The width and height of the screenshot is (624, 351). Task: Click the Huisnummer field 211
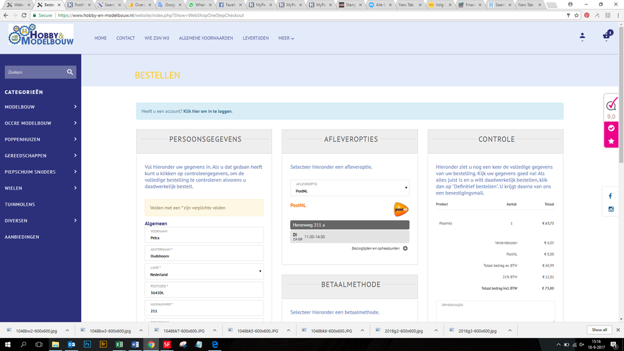pyautogui.click(x=204, y=308)
